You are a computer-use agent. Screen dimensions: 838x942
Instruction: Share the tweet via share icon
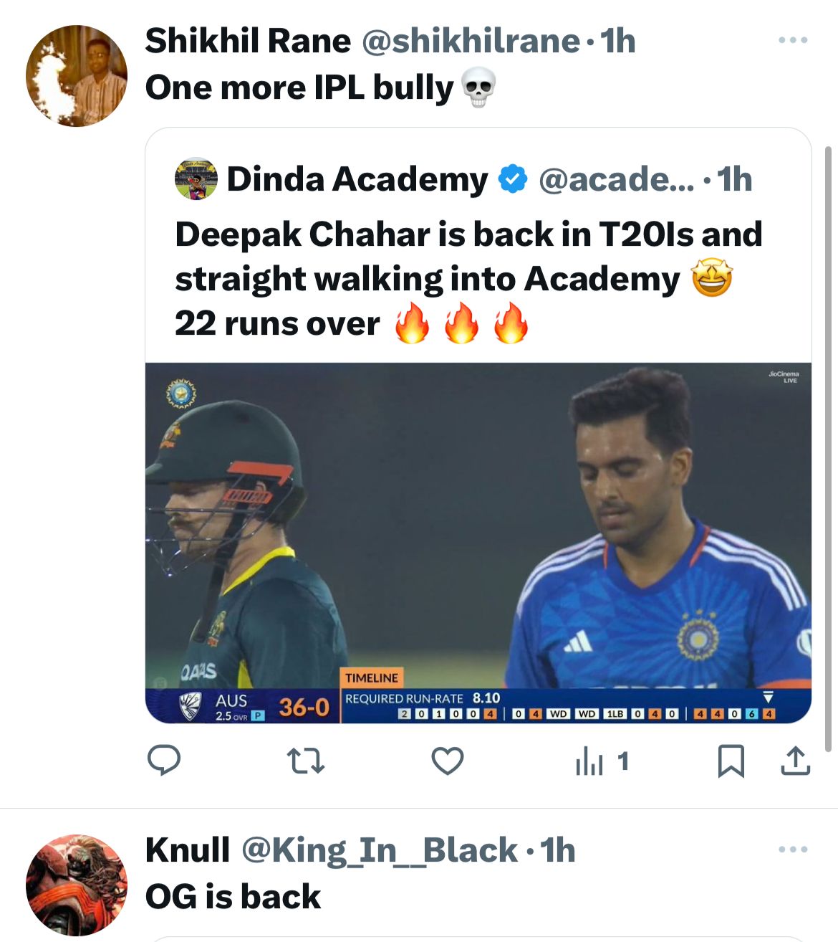click(x=795, y=760)
